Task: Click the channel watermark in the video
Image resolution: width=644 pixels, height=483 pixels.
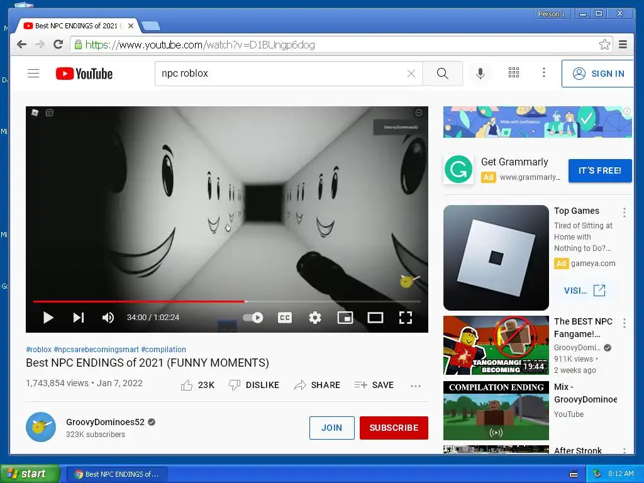Action: click(409, 281)
